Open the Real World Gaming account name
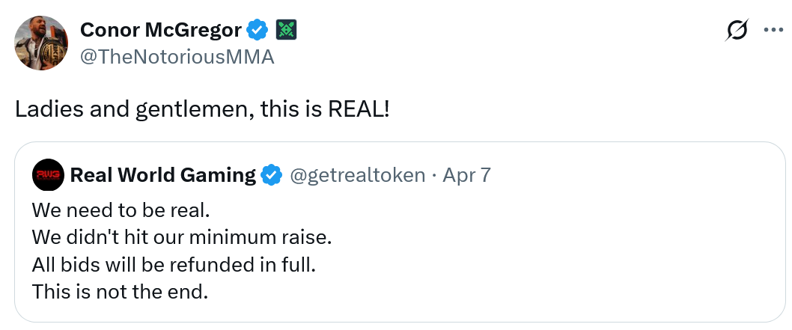 (162, 176)
